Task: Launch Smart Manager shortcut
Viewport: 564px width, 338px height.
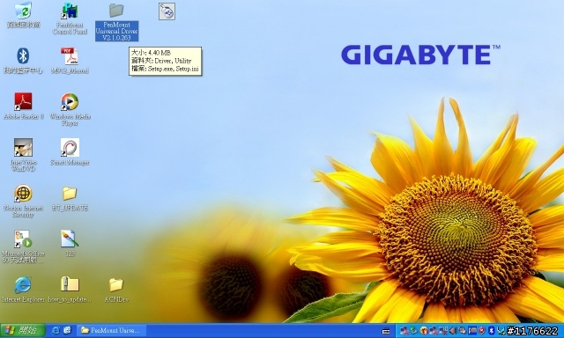Action: 70,152
